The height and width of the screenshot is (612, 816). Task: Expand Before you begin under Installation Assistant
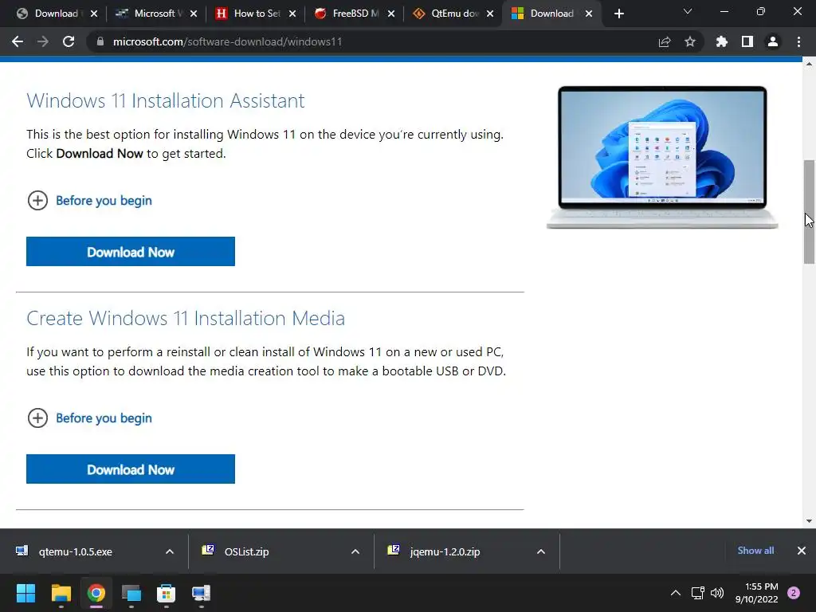coord(89,200)
